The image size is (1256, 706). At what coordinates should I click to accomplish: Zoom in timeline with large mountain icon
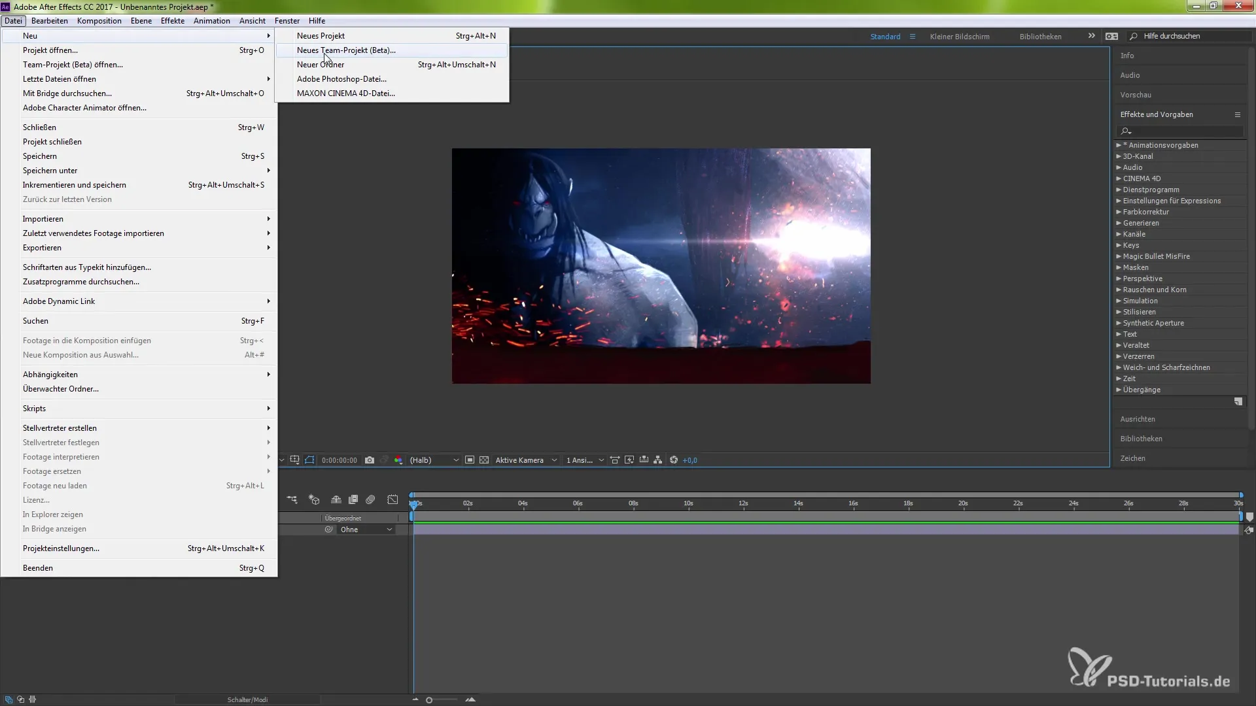click(470, 699)
